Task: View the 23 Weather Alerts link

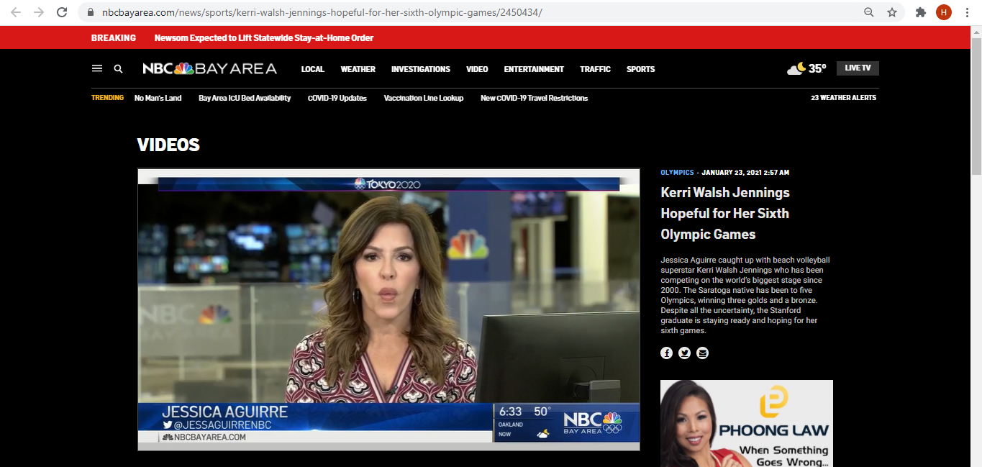Action: pos(843,98)
